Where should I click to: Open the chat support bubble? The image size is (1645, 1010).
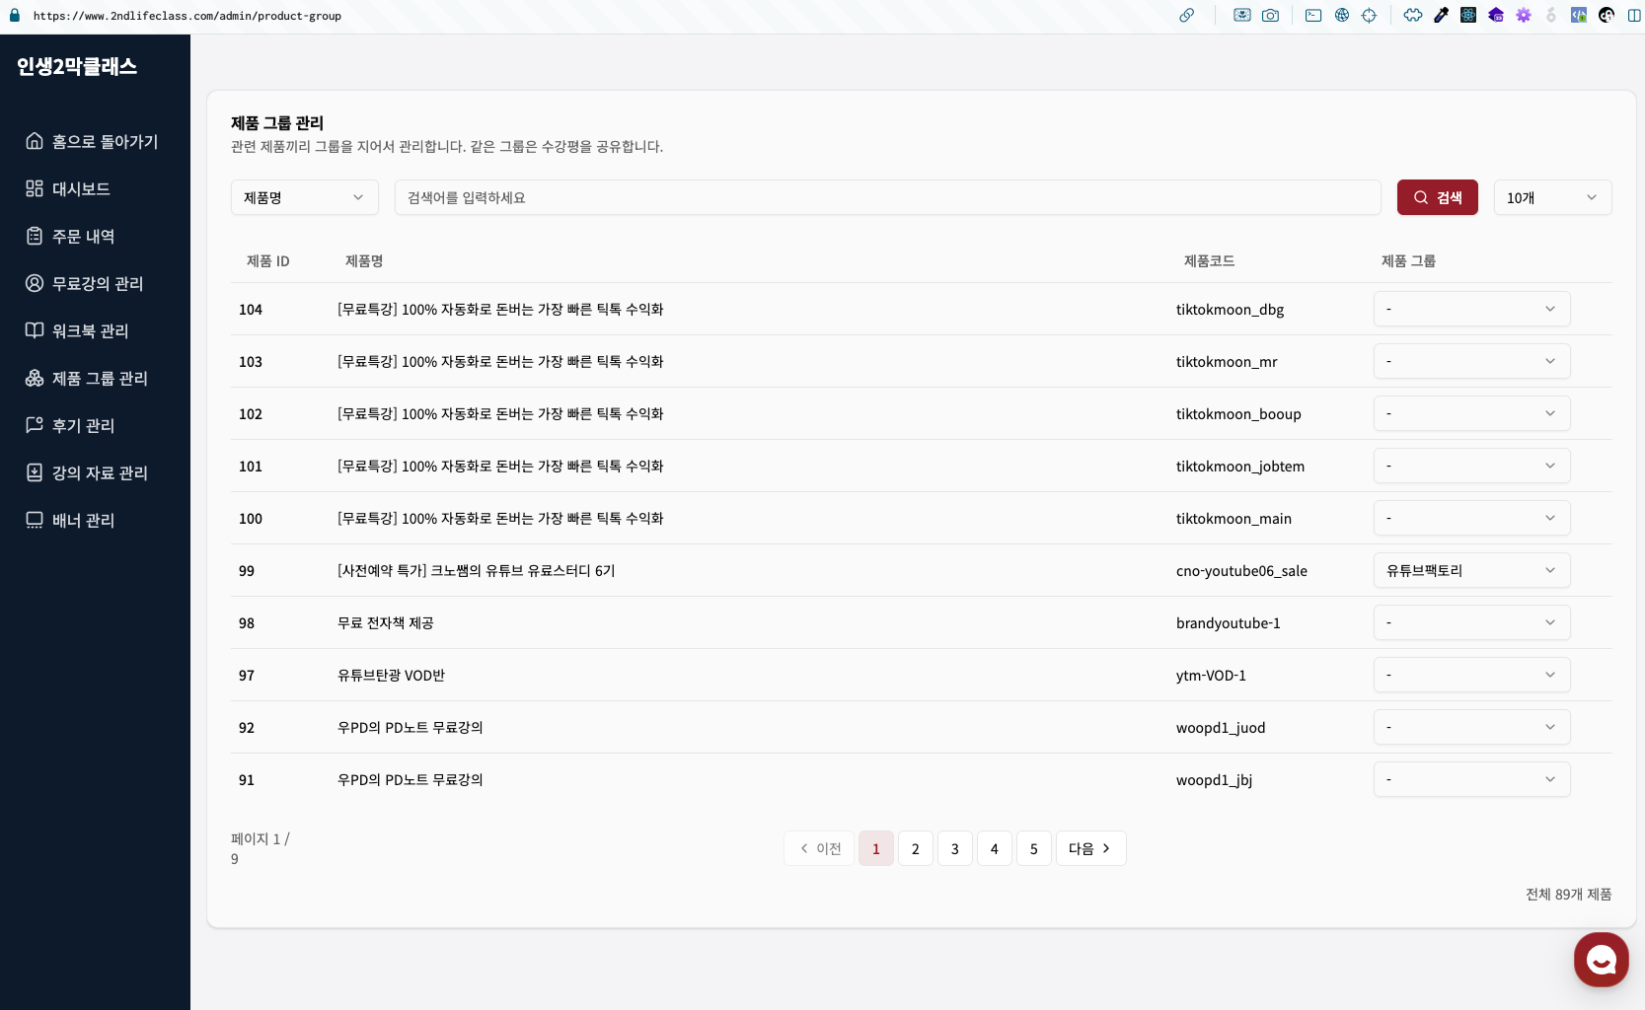tap(1601, 959)
